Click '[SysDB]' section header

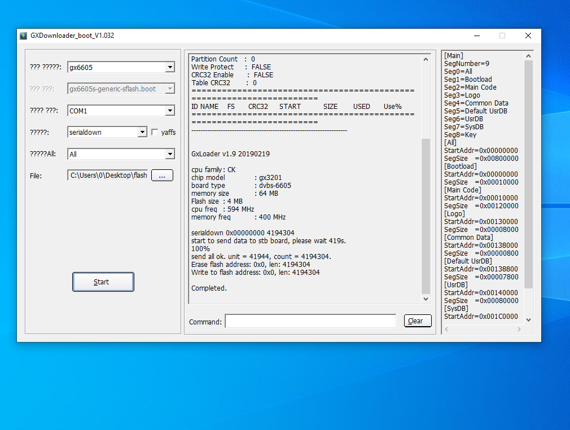[x=456, y=309]
